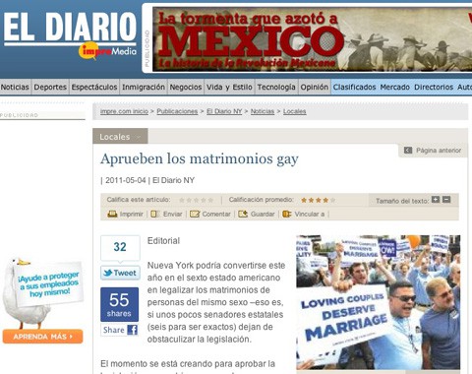Screen dimensions: 472x374
Task: Open Mercado in the nav bar
Action: [394, 87]
